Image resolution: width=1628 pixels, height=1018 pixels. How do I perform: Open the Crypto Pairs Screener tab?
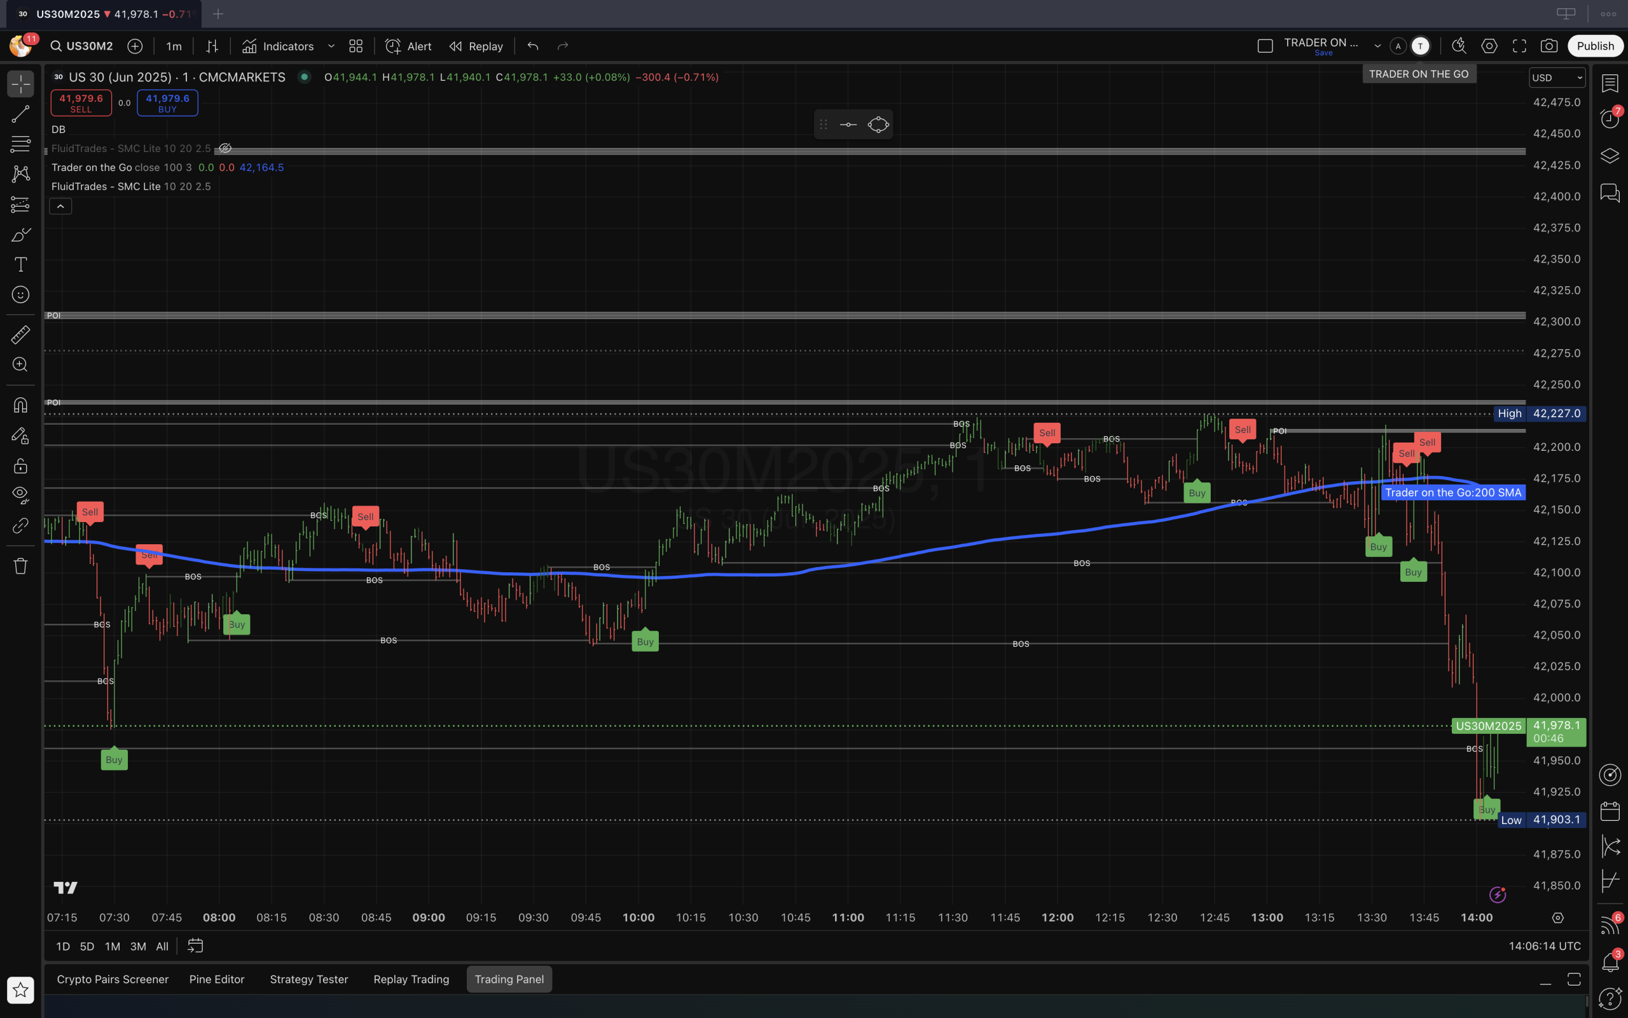[113, 979]
